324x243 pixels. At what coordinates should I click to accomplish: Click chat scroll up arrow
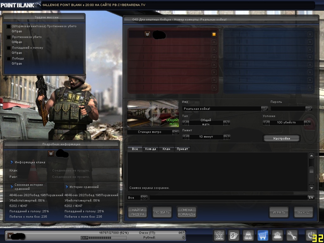(x=311, y=156)
